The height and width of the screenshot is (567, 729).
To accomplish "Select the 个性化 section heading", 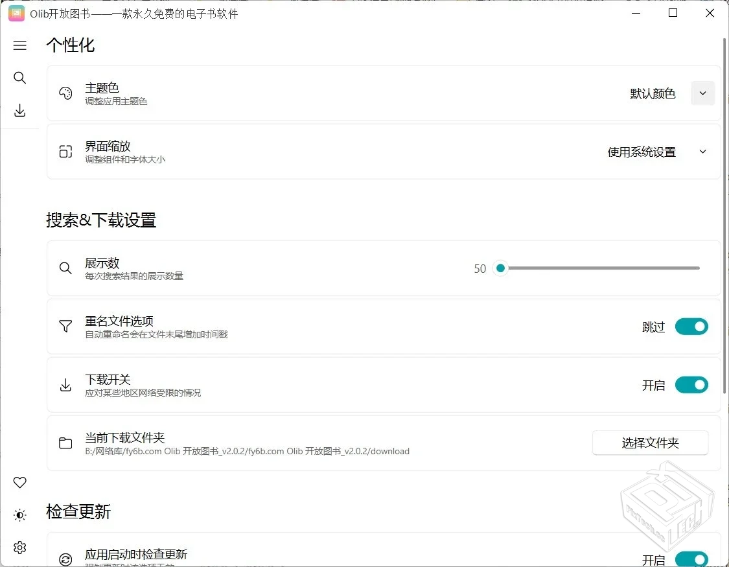I will point(70,45).
